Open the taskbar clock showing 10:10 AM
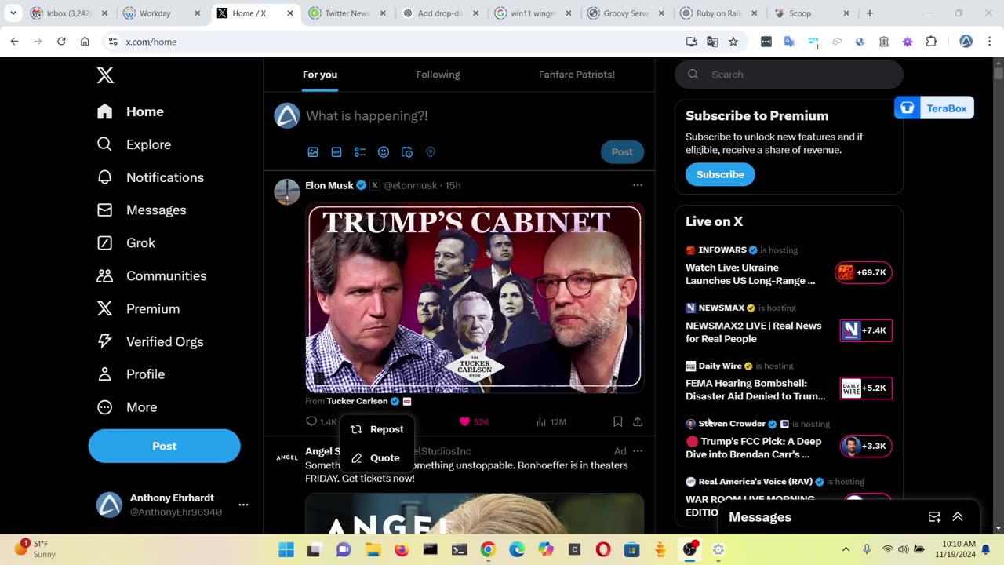 [955, 549]
